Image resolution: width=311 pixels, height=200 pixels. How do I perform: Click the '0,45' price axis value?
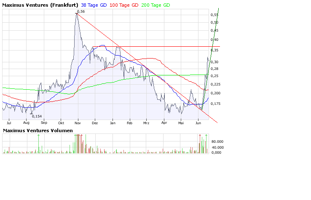pyautogui.click(x=214, y=30)
